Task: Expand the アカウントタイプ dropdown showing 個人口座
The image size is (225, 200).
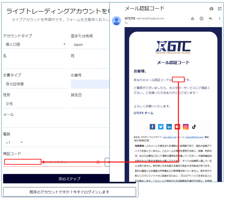Action: click(x=36, y=44)
